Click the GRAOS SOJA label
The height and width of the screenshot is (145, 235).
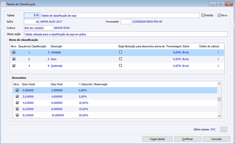point(62,28)
